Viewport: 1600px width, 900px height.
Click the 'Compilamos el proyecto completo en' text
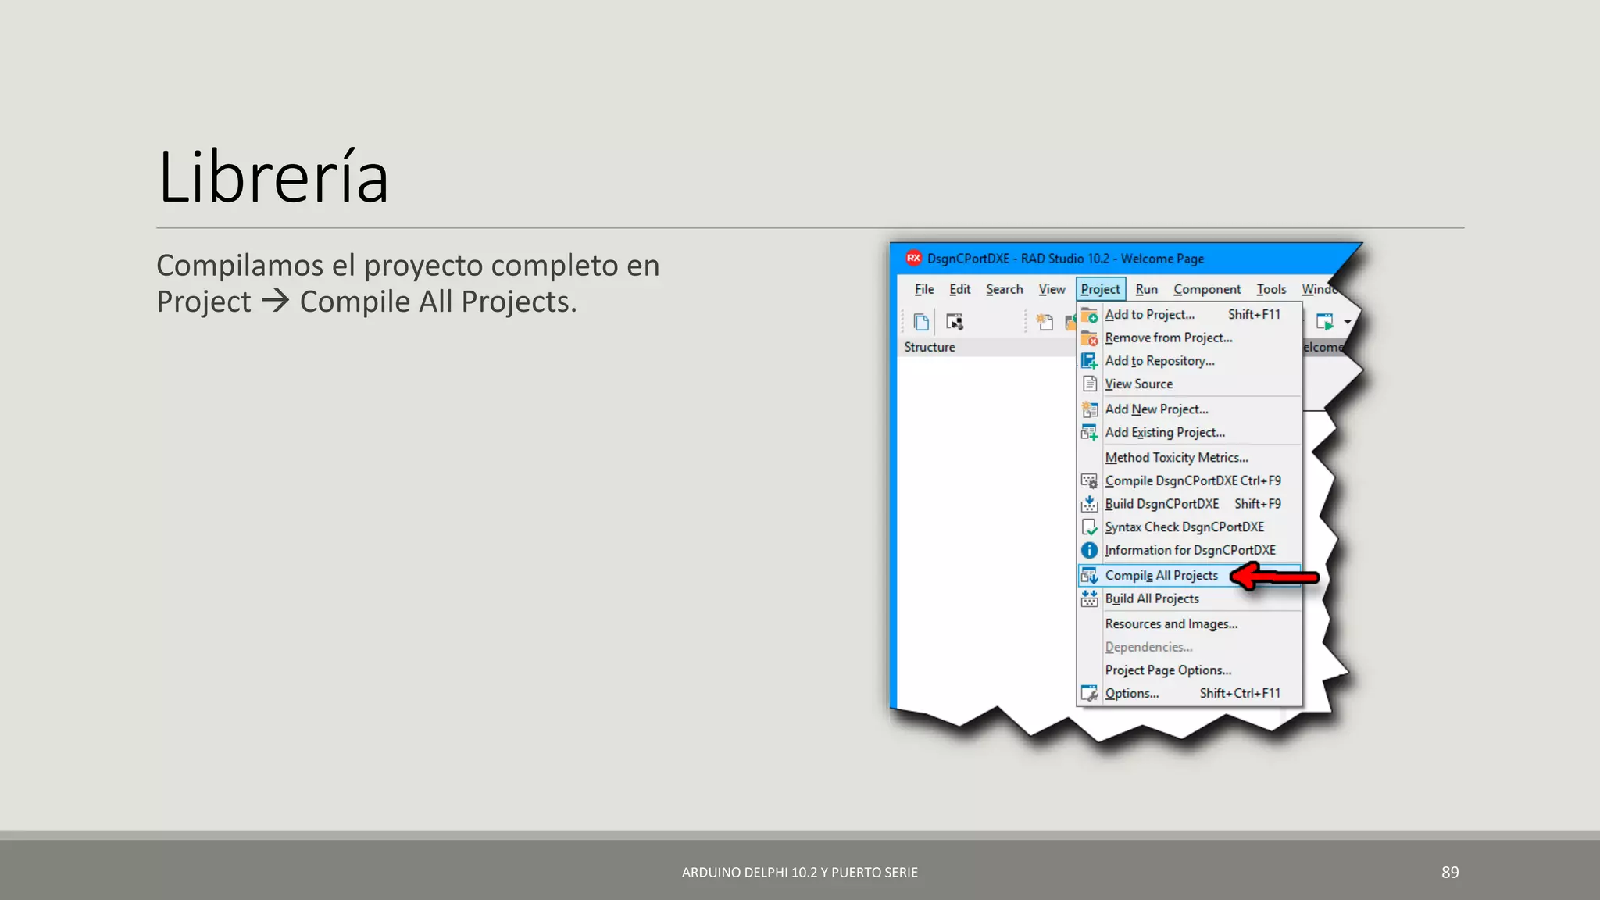click(x=408, y=266)
